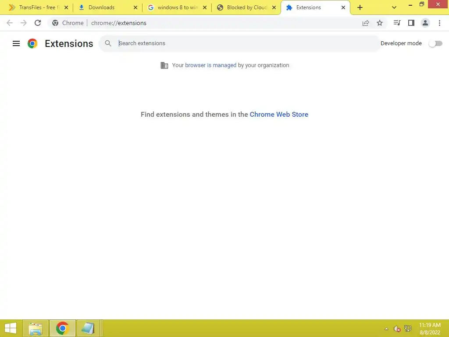The image size is (449, 337).
Task: Open the Extensions main menu hamburger
Action: (16, 43)
